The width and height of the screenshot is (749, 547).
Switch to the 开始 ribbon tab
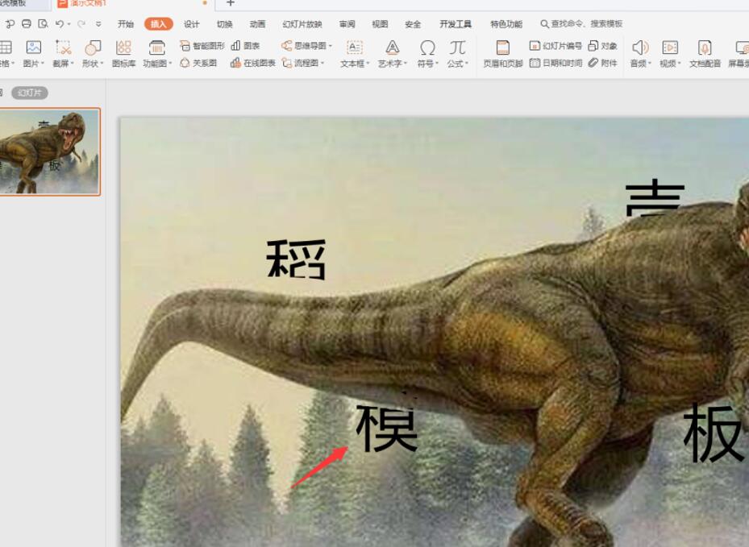(x=126, y=24)
